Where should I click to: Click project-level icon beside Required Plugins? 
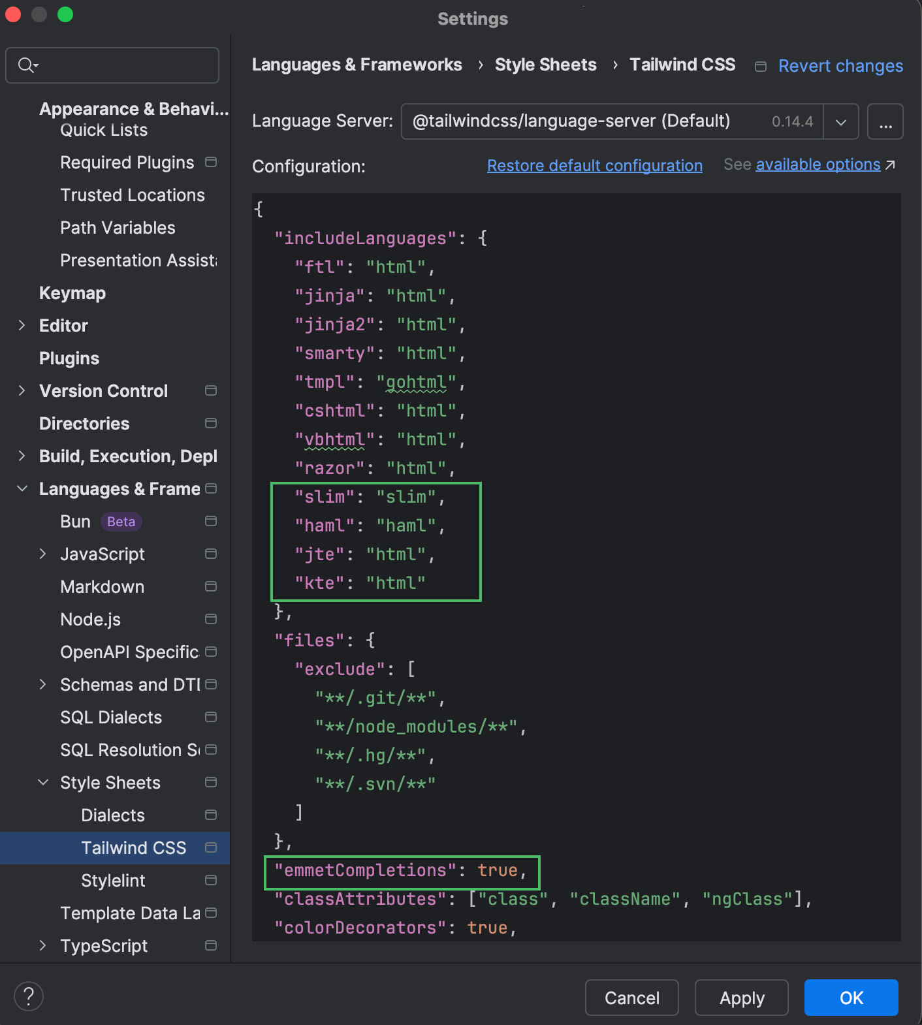(x=211, y=162)
